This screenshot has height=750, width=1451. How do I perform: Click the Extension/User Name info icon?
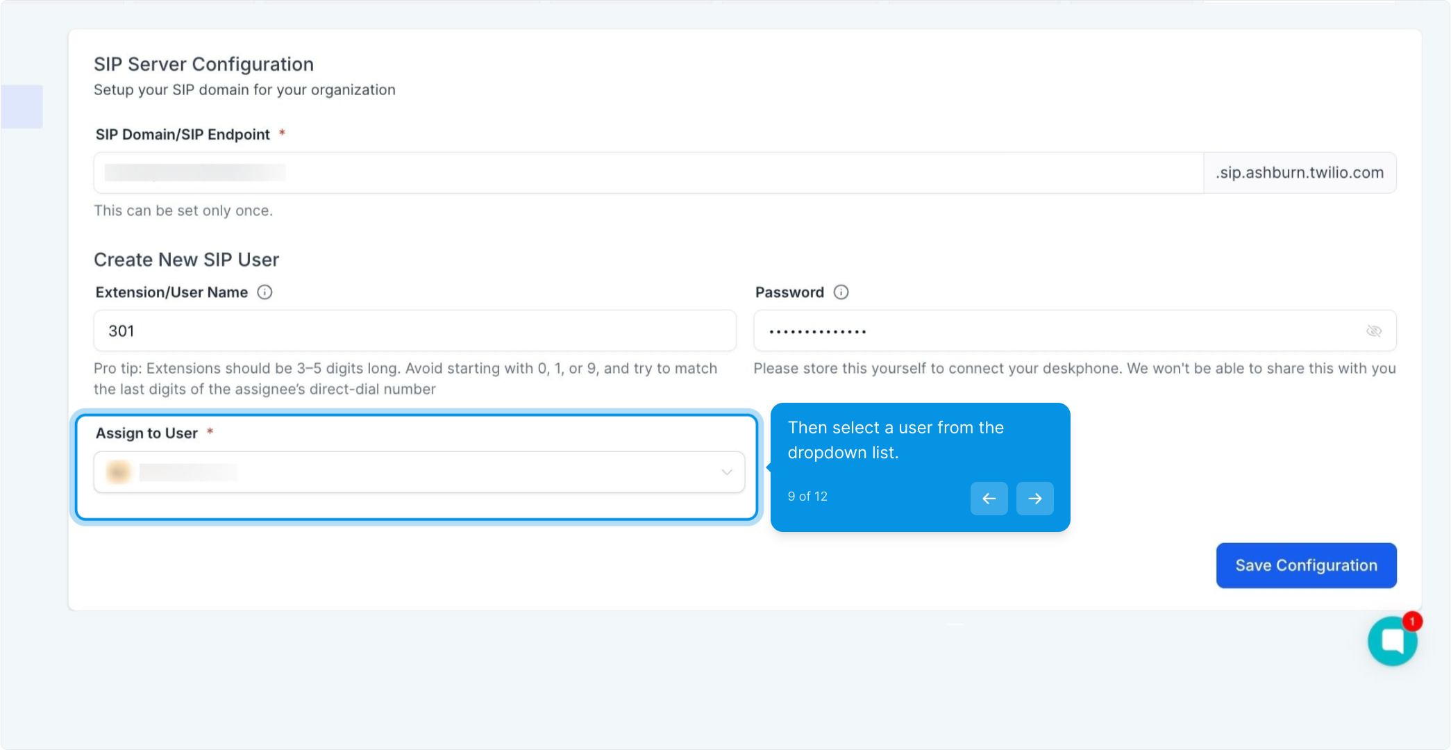click(265, 292)
